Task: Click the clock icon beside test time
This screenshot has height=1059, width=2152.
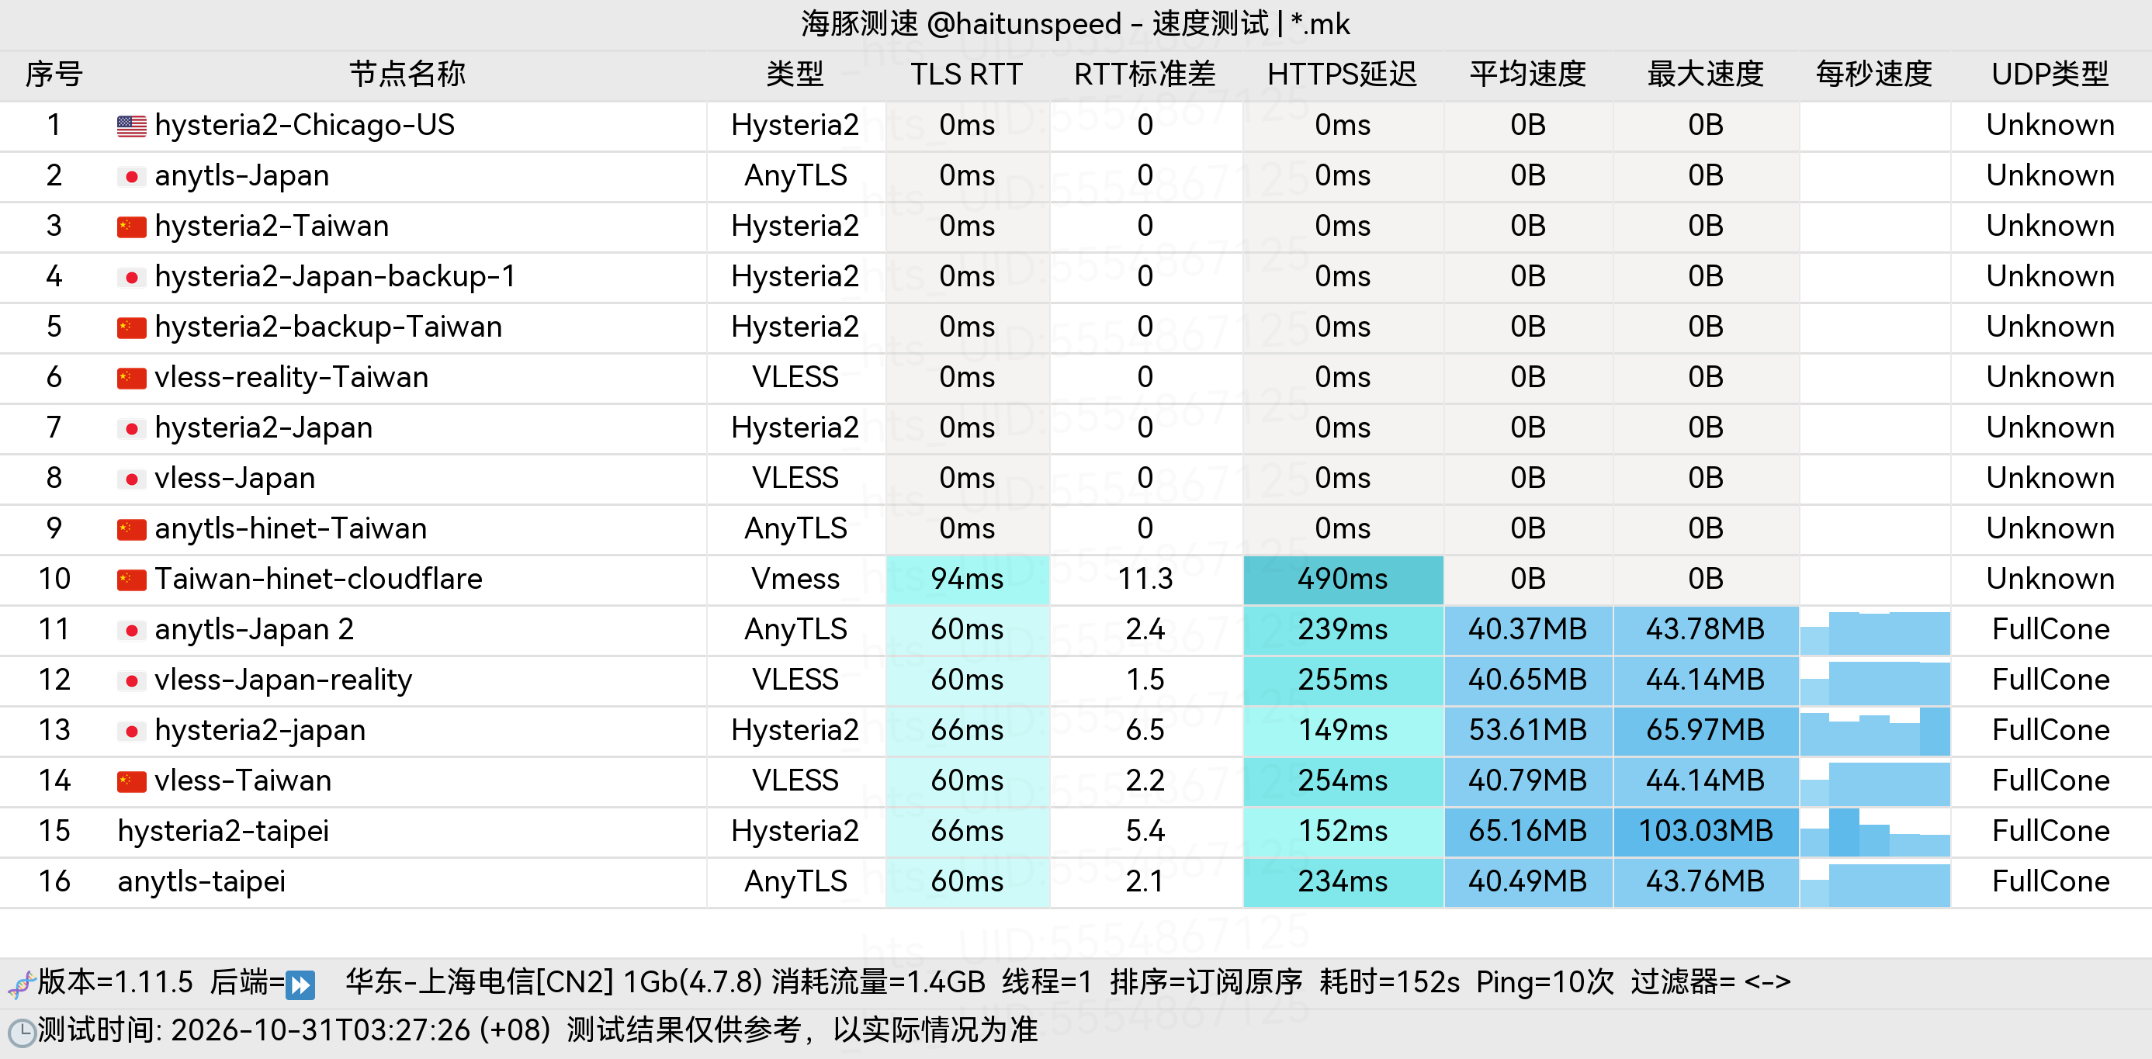Action: point(21,1033)
